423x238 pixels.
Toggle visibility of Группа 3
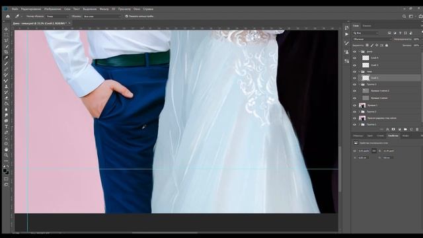coord(355,85)
